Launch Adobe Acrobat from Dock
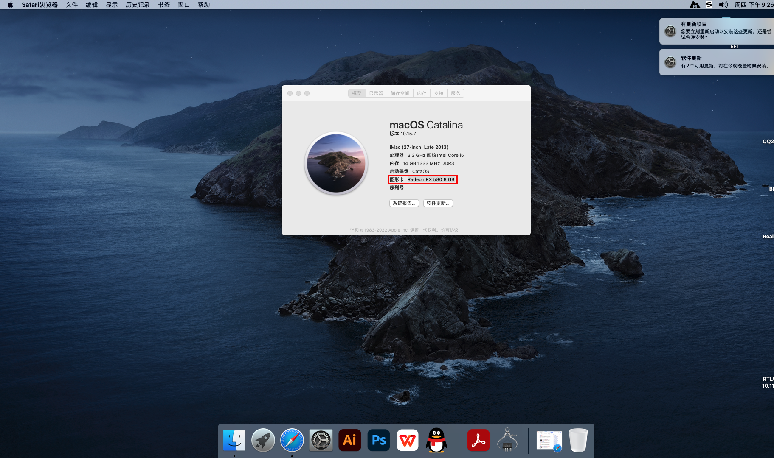774x458 pixels. tap(478, 440)
